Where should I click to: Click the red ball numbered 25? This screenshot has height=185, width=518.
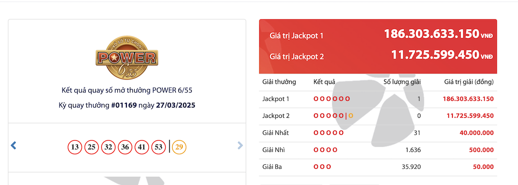click(x=92, y=147)
